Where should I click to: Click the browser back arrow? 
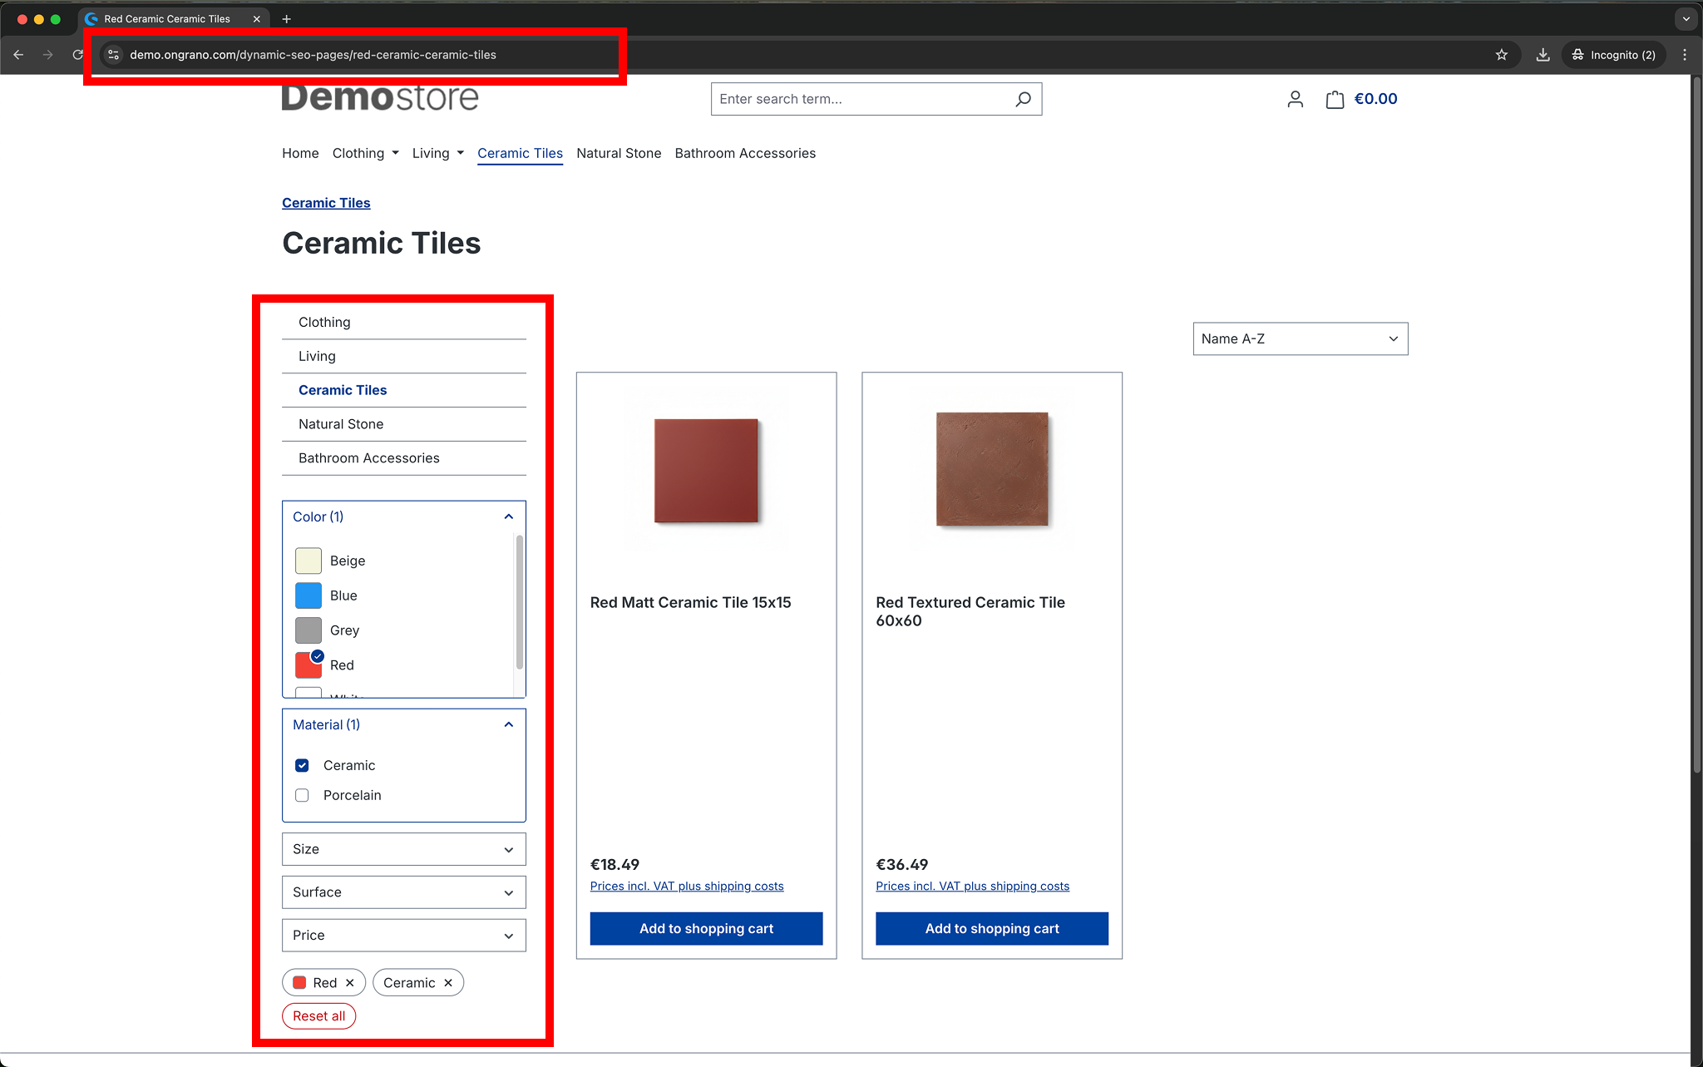(x=18, y=55)
